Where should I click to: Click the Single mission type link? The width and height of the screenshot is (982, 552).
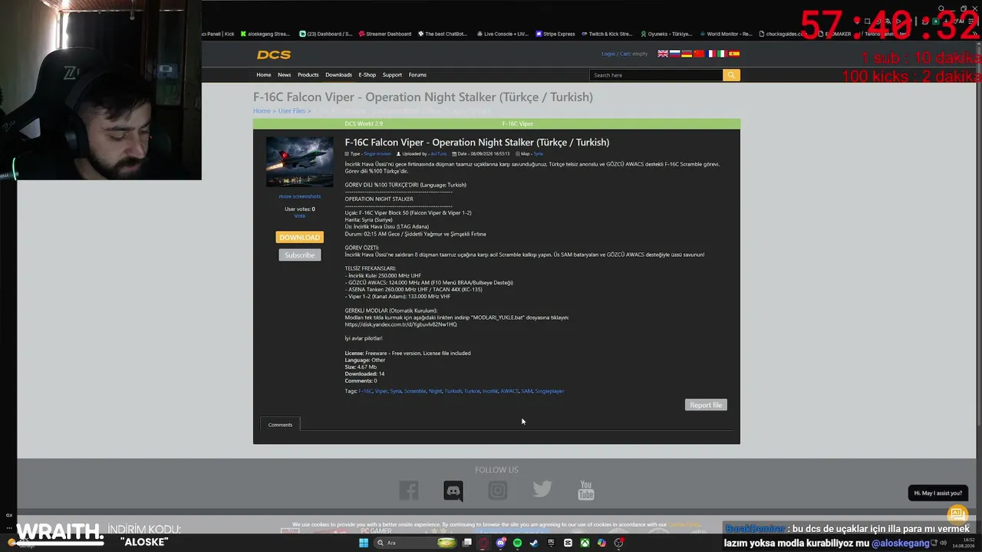(x=377, y=154)
